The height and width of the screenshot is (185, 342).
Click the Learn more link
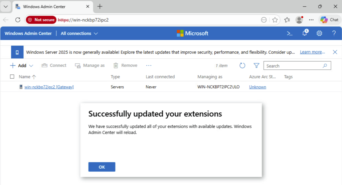tap(312, 52)
